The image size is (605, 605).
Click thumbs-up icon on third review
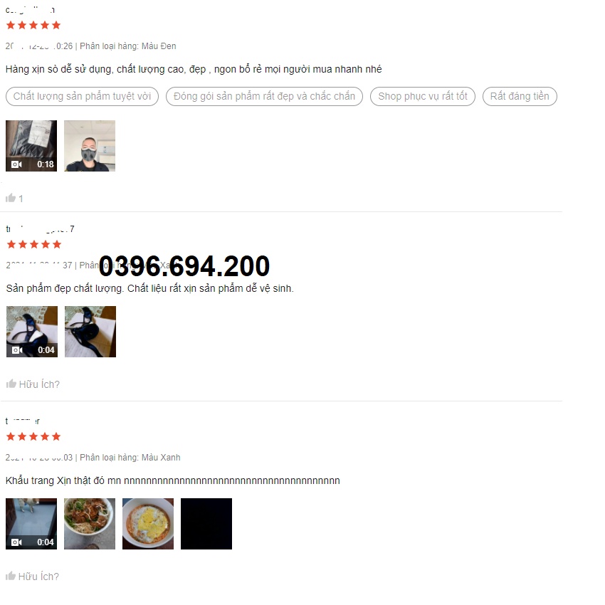click(11, 576)
